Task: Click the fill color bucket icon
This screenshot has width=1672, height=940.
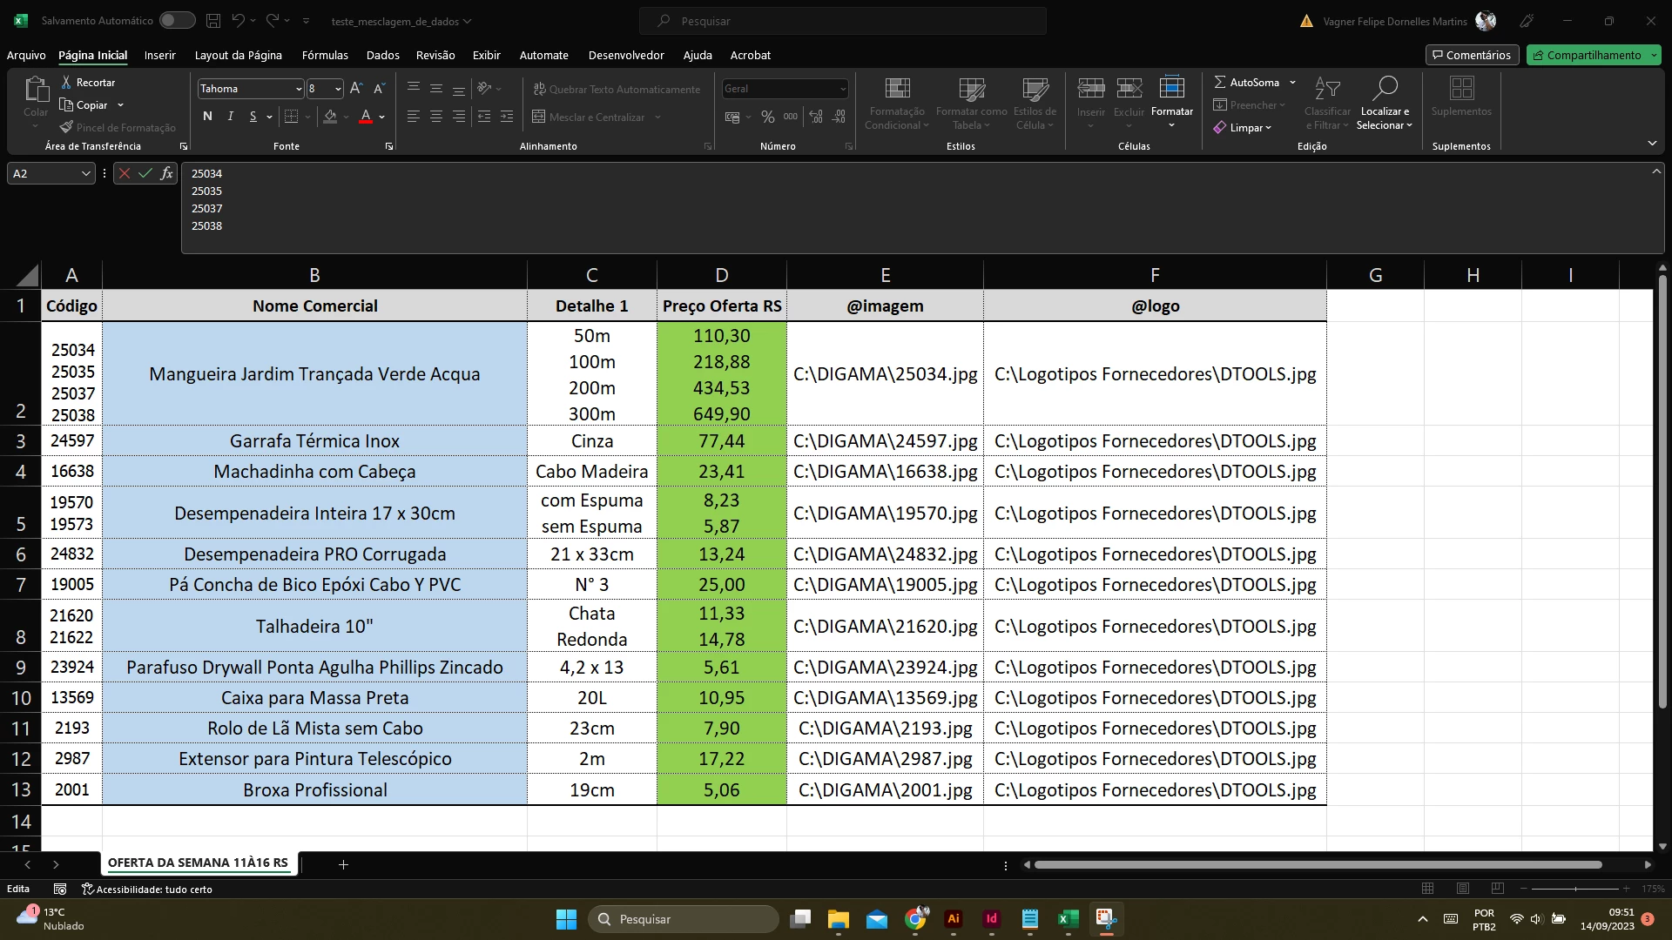Action: pos(330,117)
